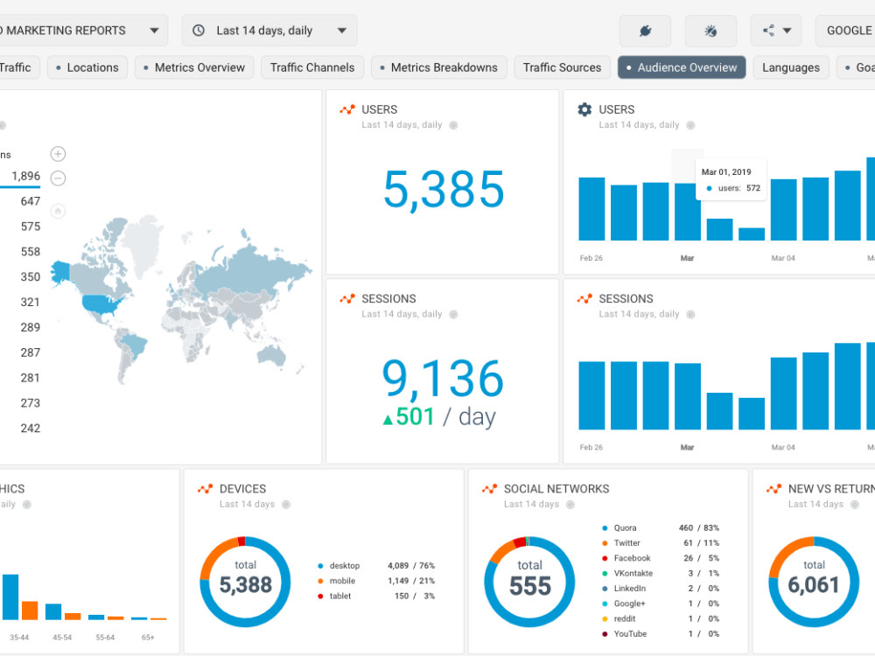The width and height of the screenshot is (875, 656).
Task: Click the trend icon on Users number widget
Action: (x=347, y=109)
